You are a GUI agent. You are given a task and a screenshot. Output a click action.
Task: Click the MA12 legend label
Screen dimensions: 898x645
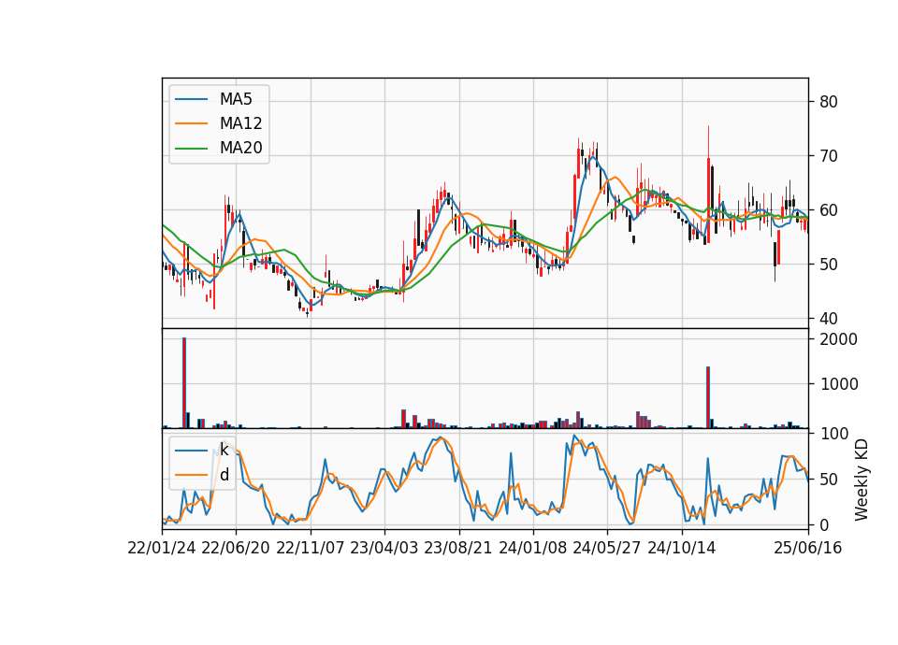240,123
